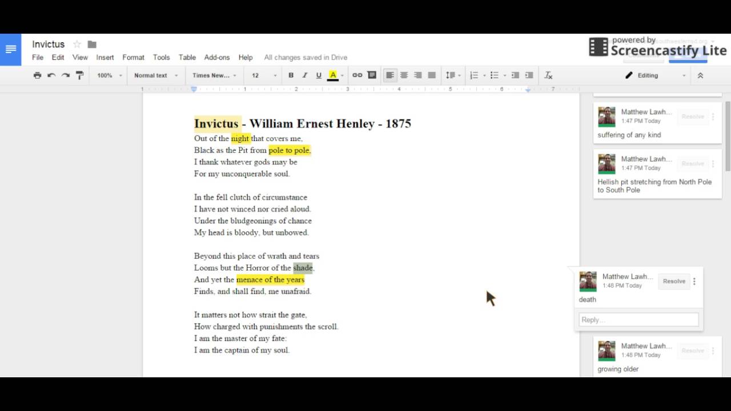This screenshot has height=411, width=731.
Task: Star the Invictus document
Action: tap(77, 45)
